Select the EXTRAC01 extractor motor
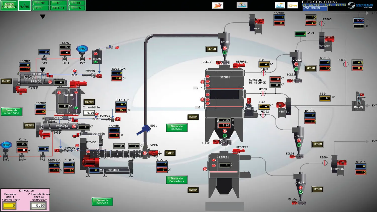 click(329, 39)
